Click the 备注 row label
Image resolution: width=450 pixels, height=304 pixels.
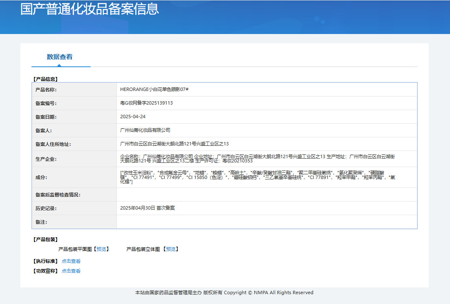[41, 222]
